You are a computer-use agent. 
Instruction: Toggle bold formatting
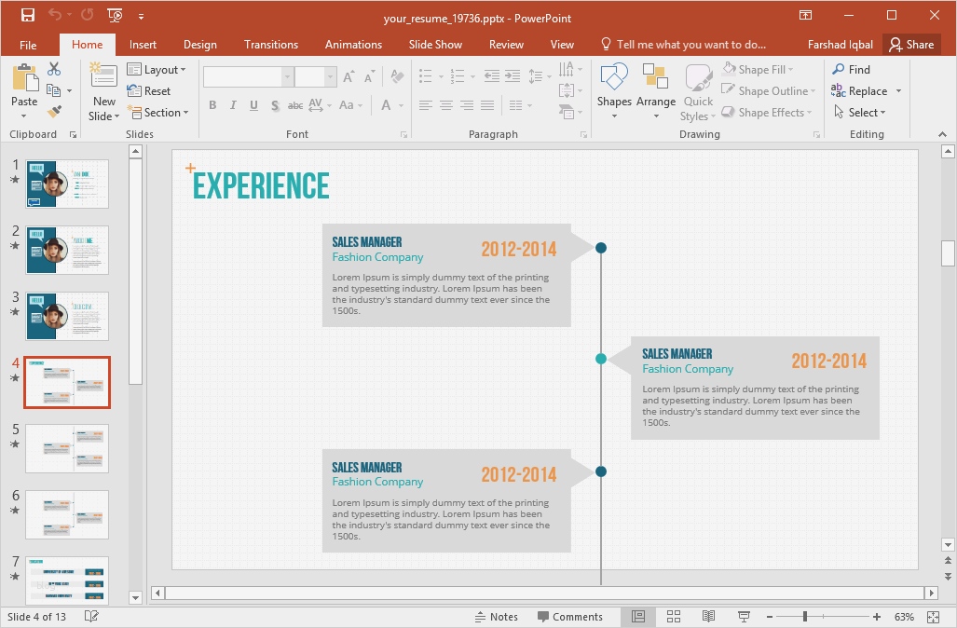(212, 105)
